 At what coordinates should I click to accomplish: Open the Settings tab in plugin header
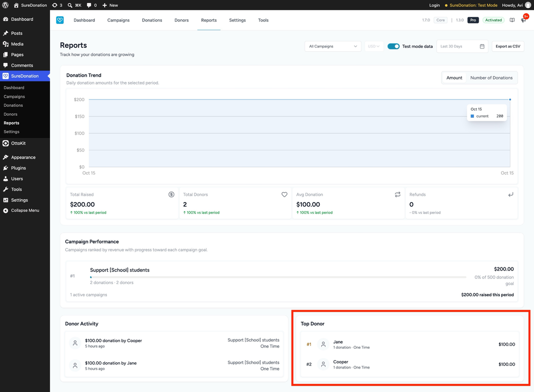click(x=237, y=20)
